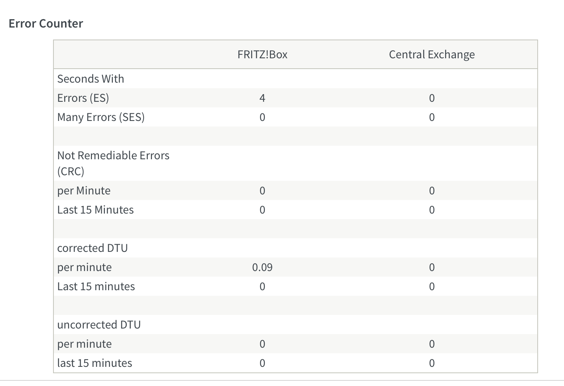Click the Many Errors (SES) label
The width and height of the screenshot is (564, 386).
point(101,117)
